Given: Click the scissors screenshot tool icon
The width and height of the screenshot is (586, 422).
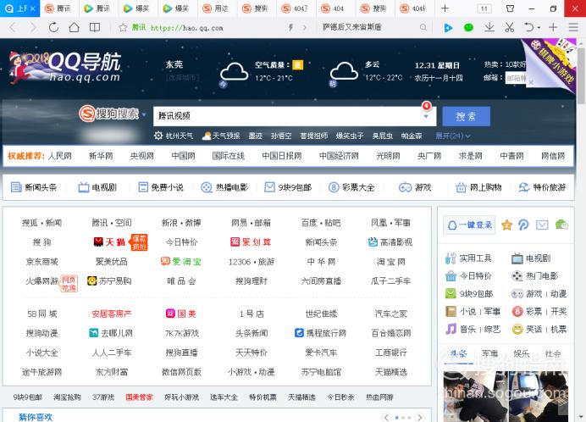Looking at the screenshot, I should point(509,27).
